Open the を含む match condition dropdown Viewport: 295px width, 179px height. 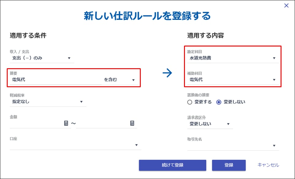(119, 80)
